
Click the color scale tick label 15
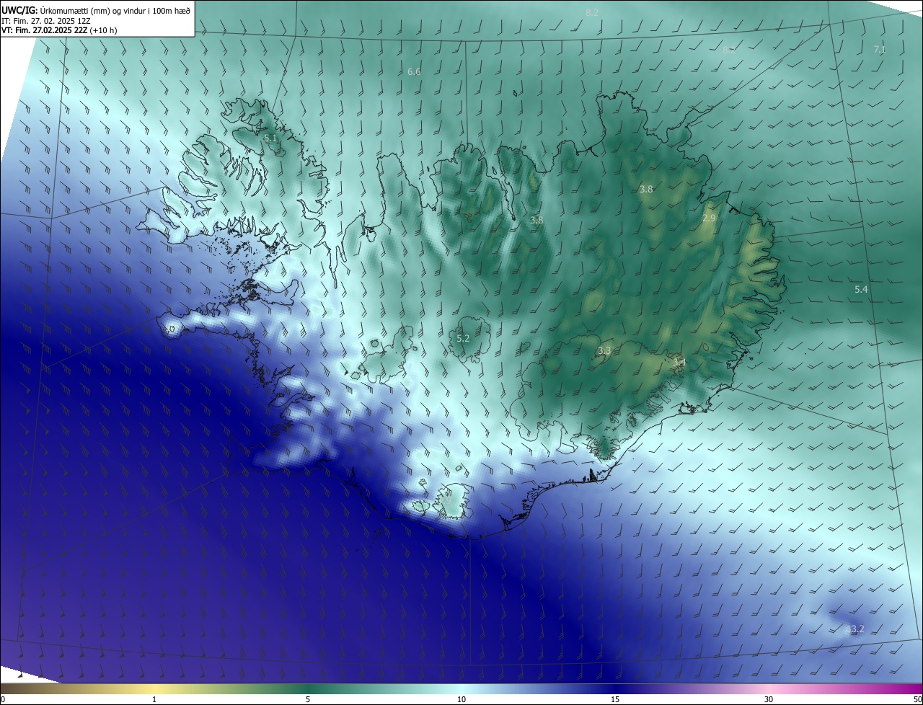click(x=615, y=699)
